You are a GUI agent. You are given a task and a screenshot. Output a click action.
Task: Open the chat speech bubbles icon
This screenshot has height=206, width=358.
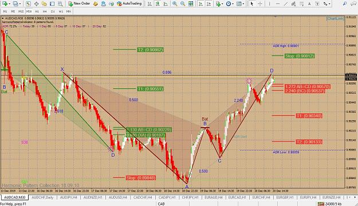(x=353, y=3)
